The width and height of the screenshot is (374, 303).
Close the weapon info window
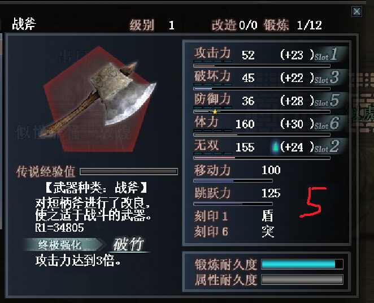tap(357, 11)
